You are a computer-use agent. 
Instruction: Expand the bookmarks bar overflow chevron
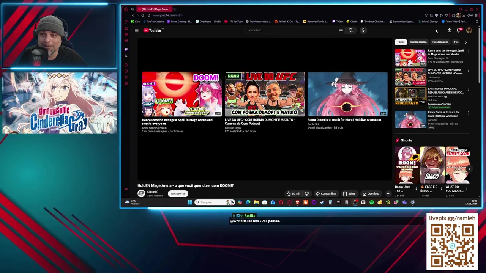point(477,22)
